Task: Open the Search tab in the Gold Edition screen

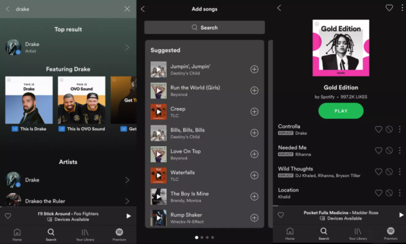Action: click(x=324, y=234)
